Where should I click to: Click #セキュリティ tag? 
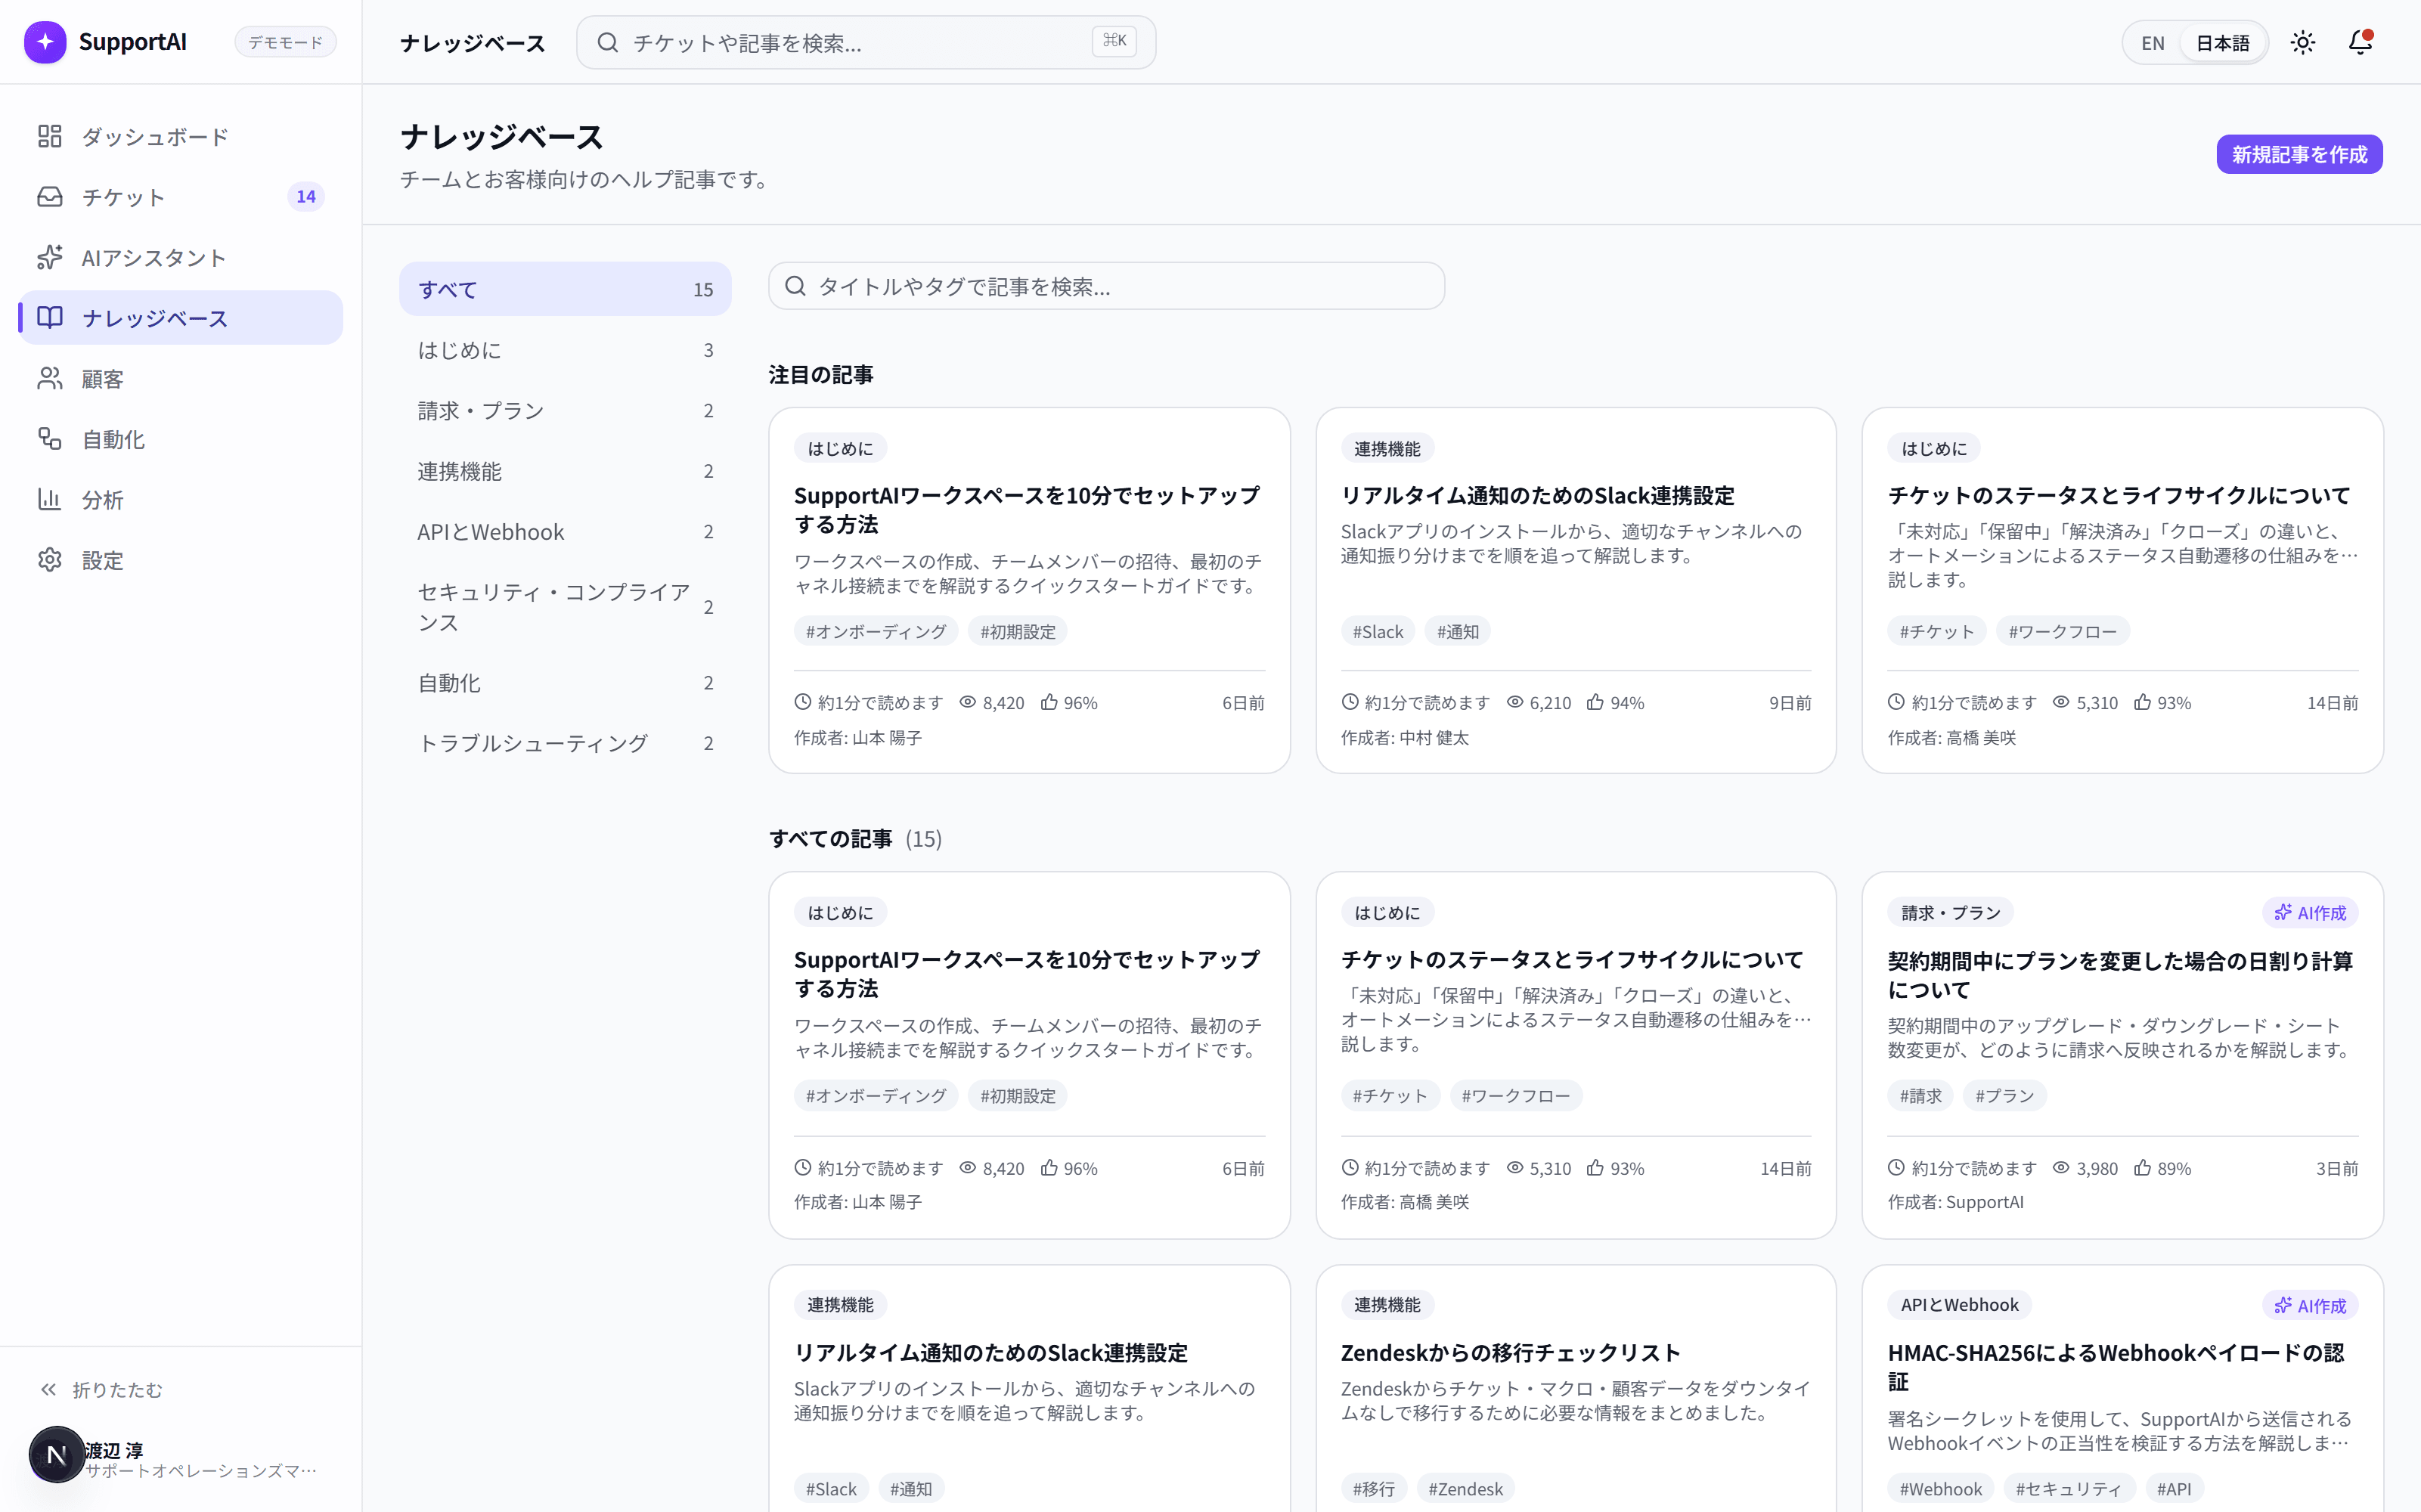coord(2068,1488)
